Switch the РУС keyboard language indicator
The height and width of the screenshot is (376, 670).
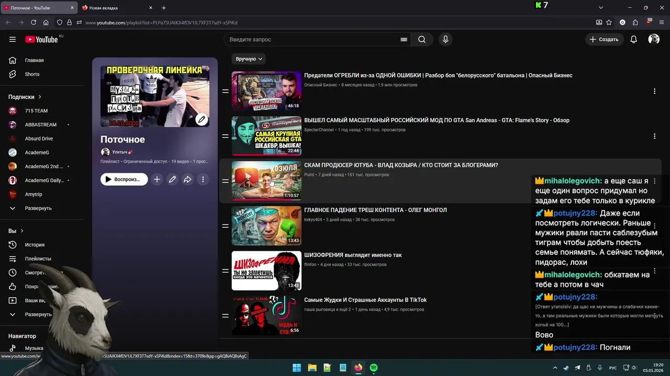(x=612, y=368)
